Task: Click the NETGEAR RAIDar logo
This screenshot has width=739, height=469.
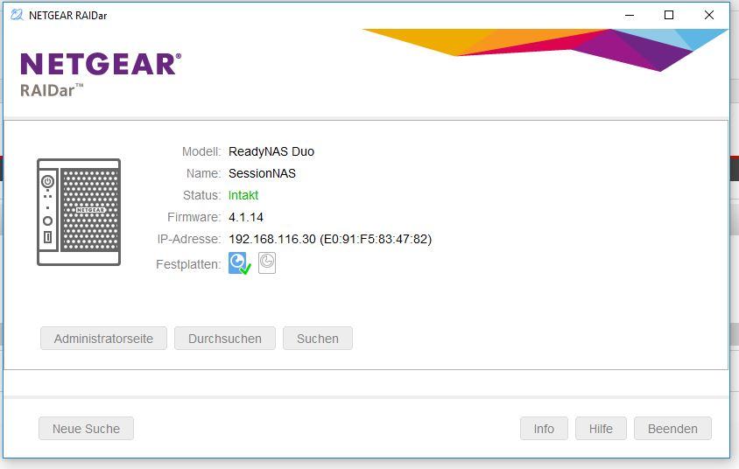Action: (x=101, y=73)
